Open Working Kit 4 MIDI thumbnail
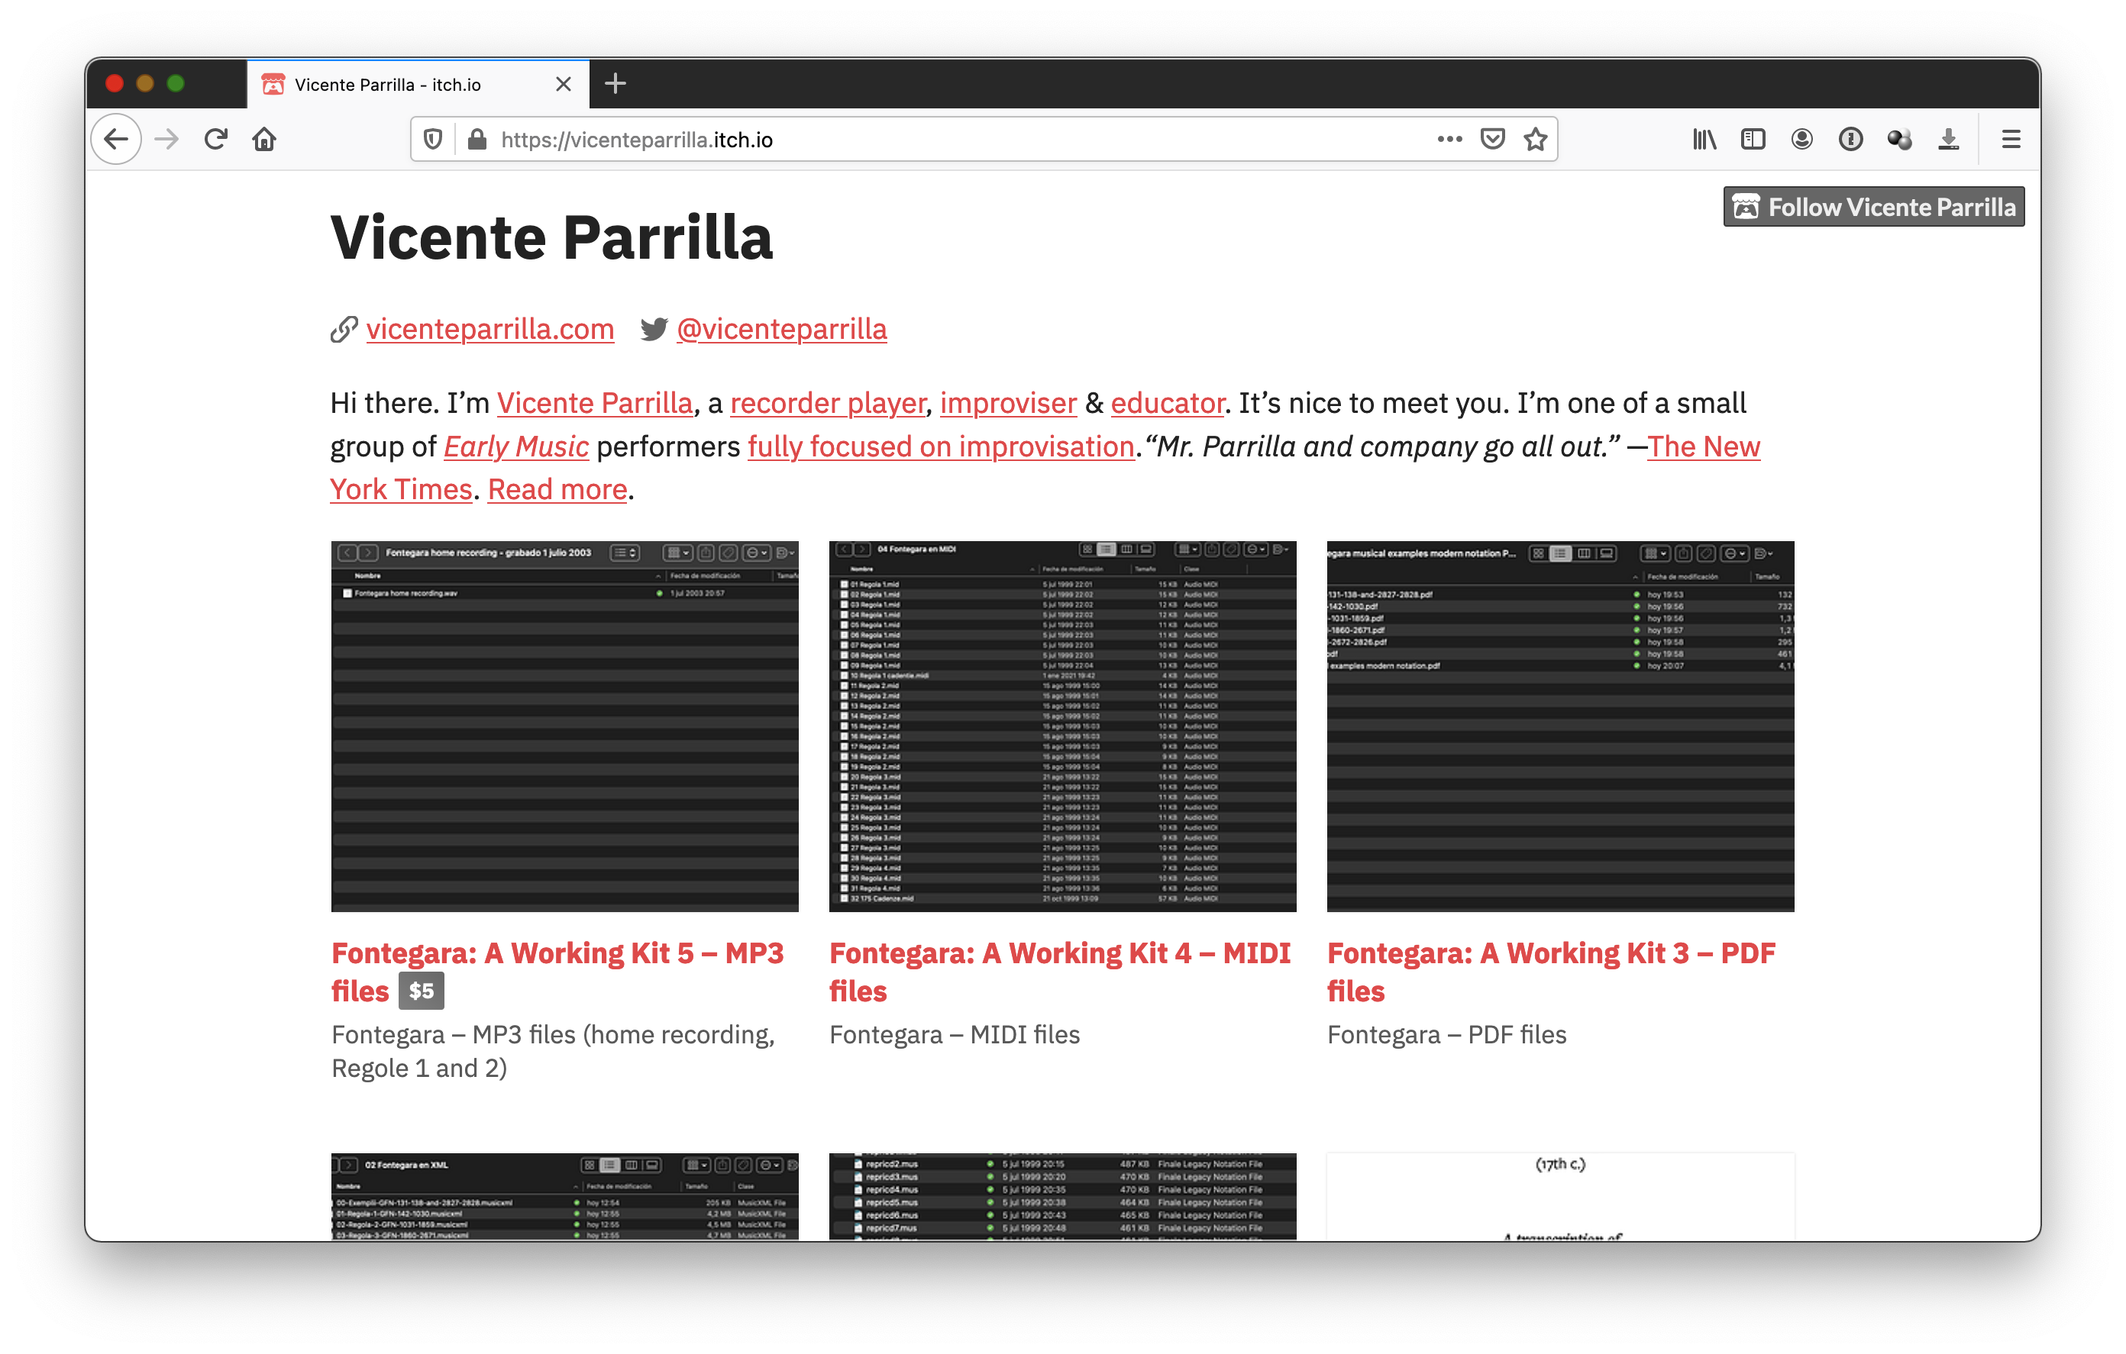 [x=1063, y=726]
